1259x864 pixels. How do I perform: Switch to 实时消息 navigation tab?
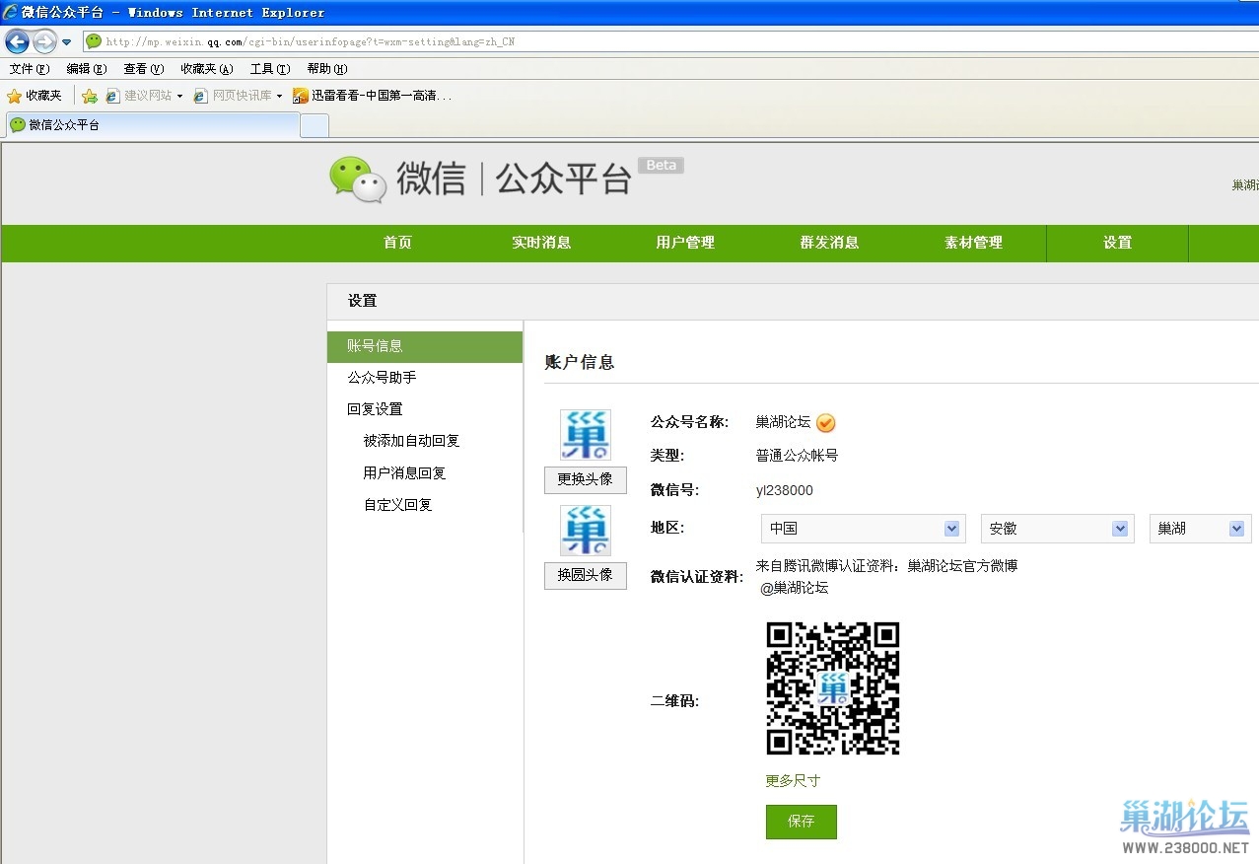coord(541,243)
